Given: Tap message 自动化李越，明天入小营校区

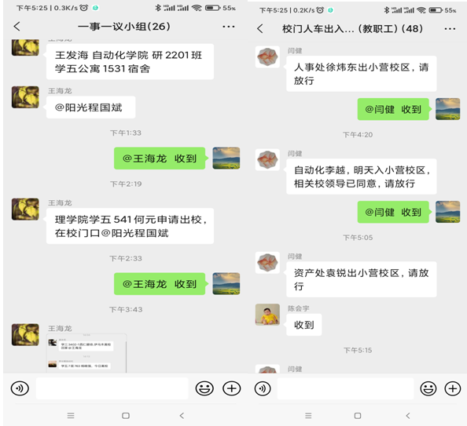Looking at the screenshot, I should point(362,177).
